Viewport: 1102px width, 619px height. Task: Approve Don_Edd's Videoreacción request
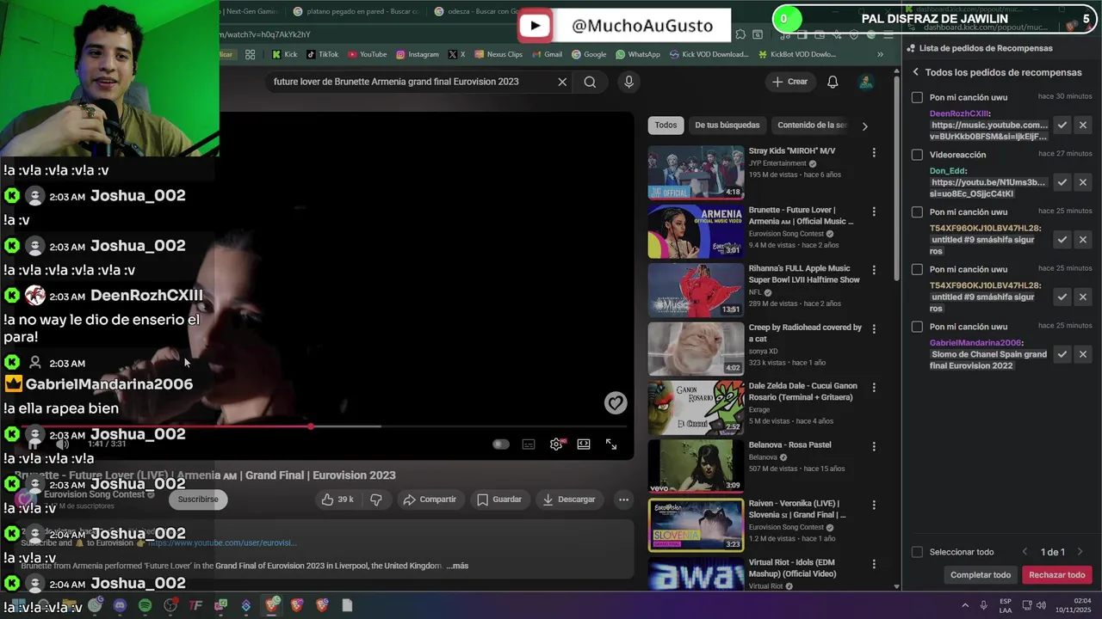pos(1062,182)
